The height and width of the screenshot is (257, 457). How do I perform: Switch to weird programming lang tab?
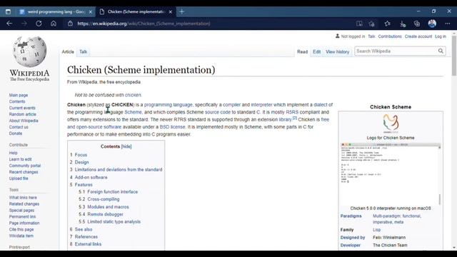click(x=55, y=11)
